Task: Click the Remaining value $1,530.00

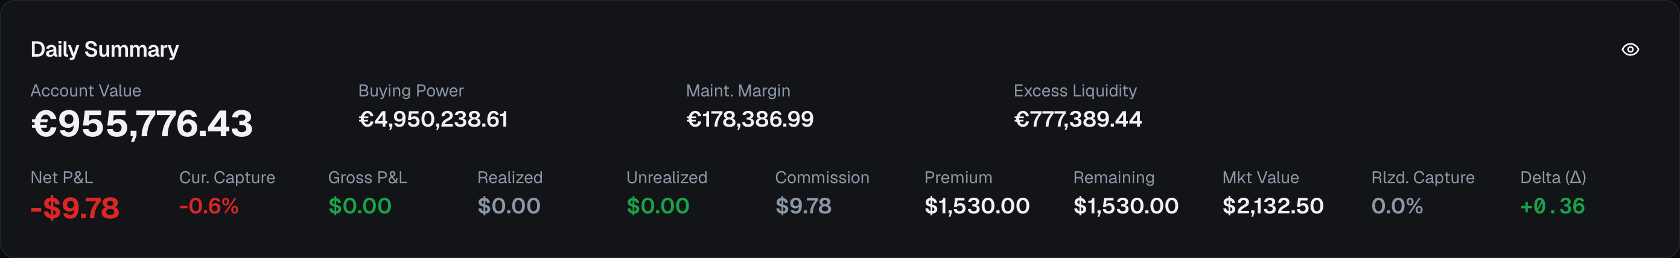Action: coord(1125,206)
